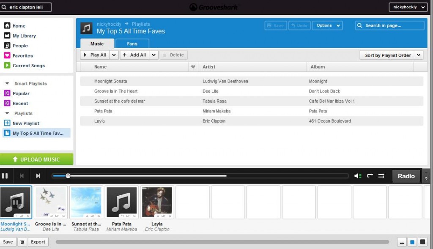Image resolution: width=433 pixels, height=249 pixels.
Task: Select Moonlight Sonata queue thumbnail
Action: click(x=16, y=202)
